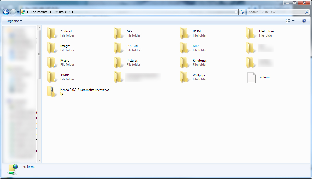Click the search magnifier icon

point(307,12)
